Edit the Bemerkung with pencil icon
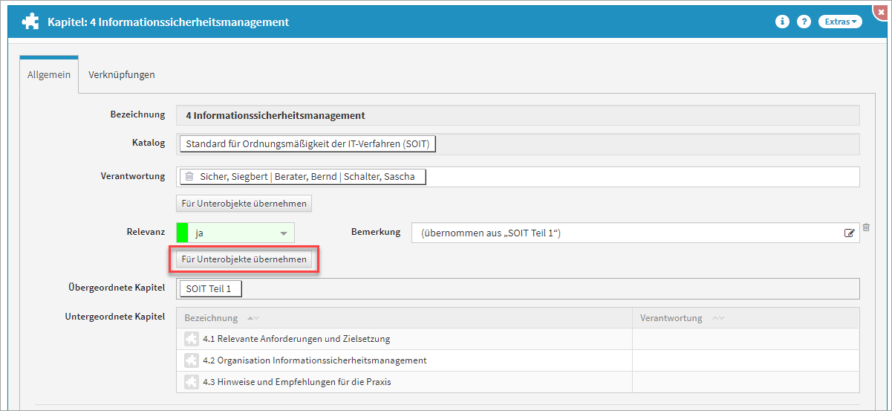This screenshot has height=411, width=892. pos(850,233)
